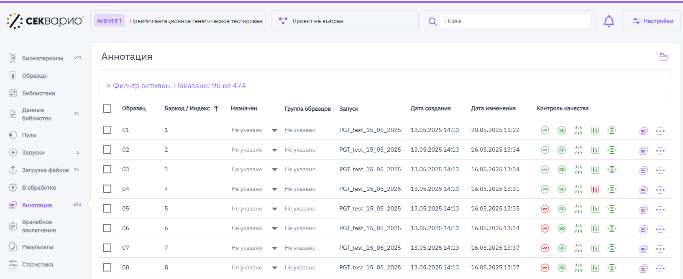Tick the select-all checkbox in table header

[107, 109]
